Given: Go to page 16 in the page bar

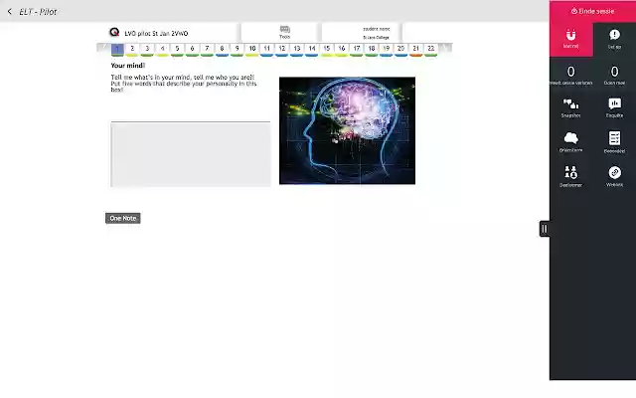Looking at the screenshot, I should tap(342, 49).
